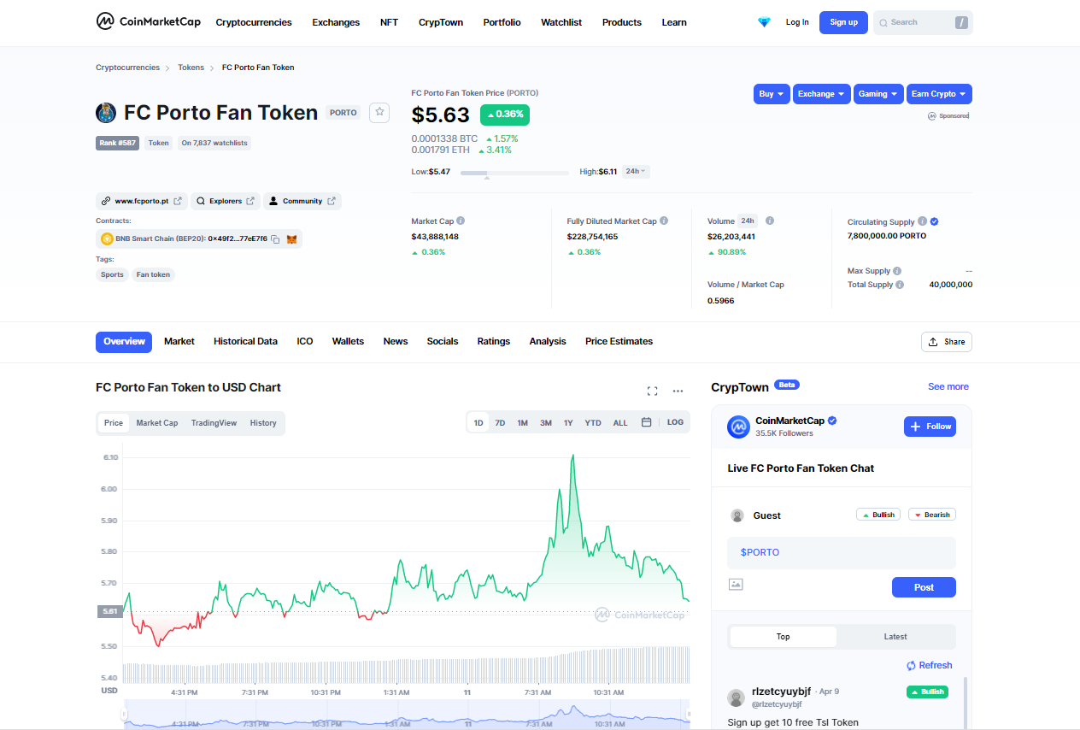
Task: Open chart more options ellipsis
Action: [678, 391]
